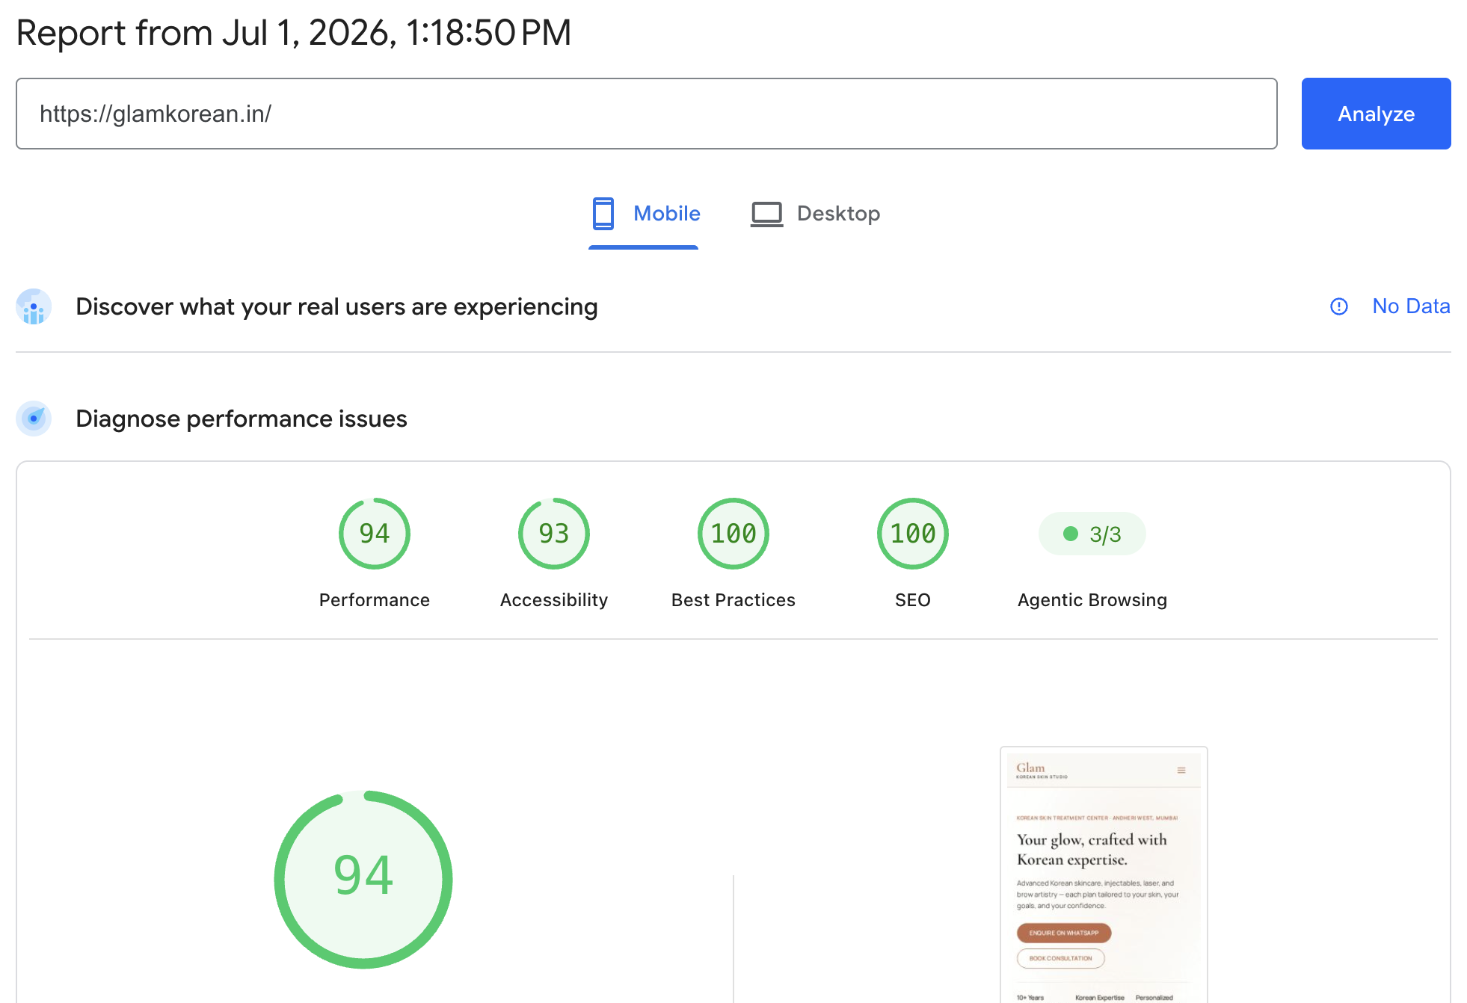Open the page screenshot thumbnail
Image resolution: width=1467 pixels, height=1003 pixels.
[1104, 874]
